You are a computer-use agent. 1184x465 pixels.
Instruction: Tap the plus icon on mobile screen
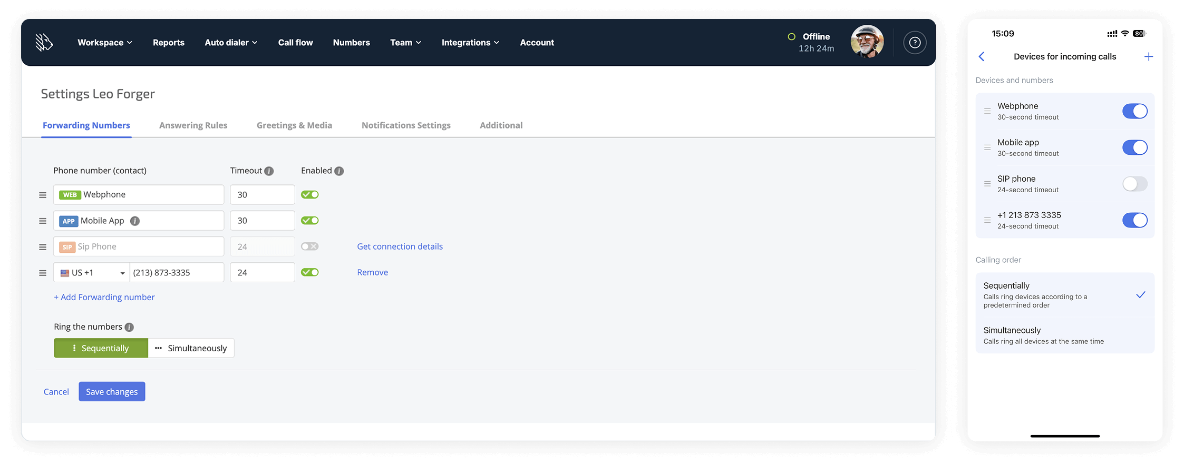click(1148, 57)
